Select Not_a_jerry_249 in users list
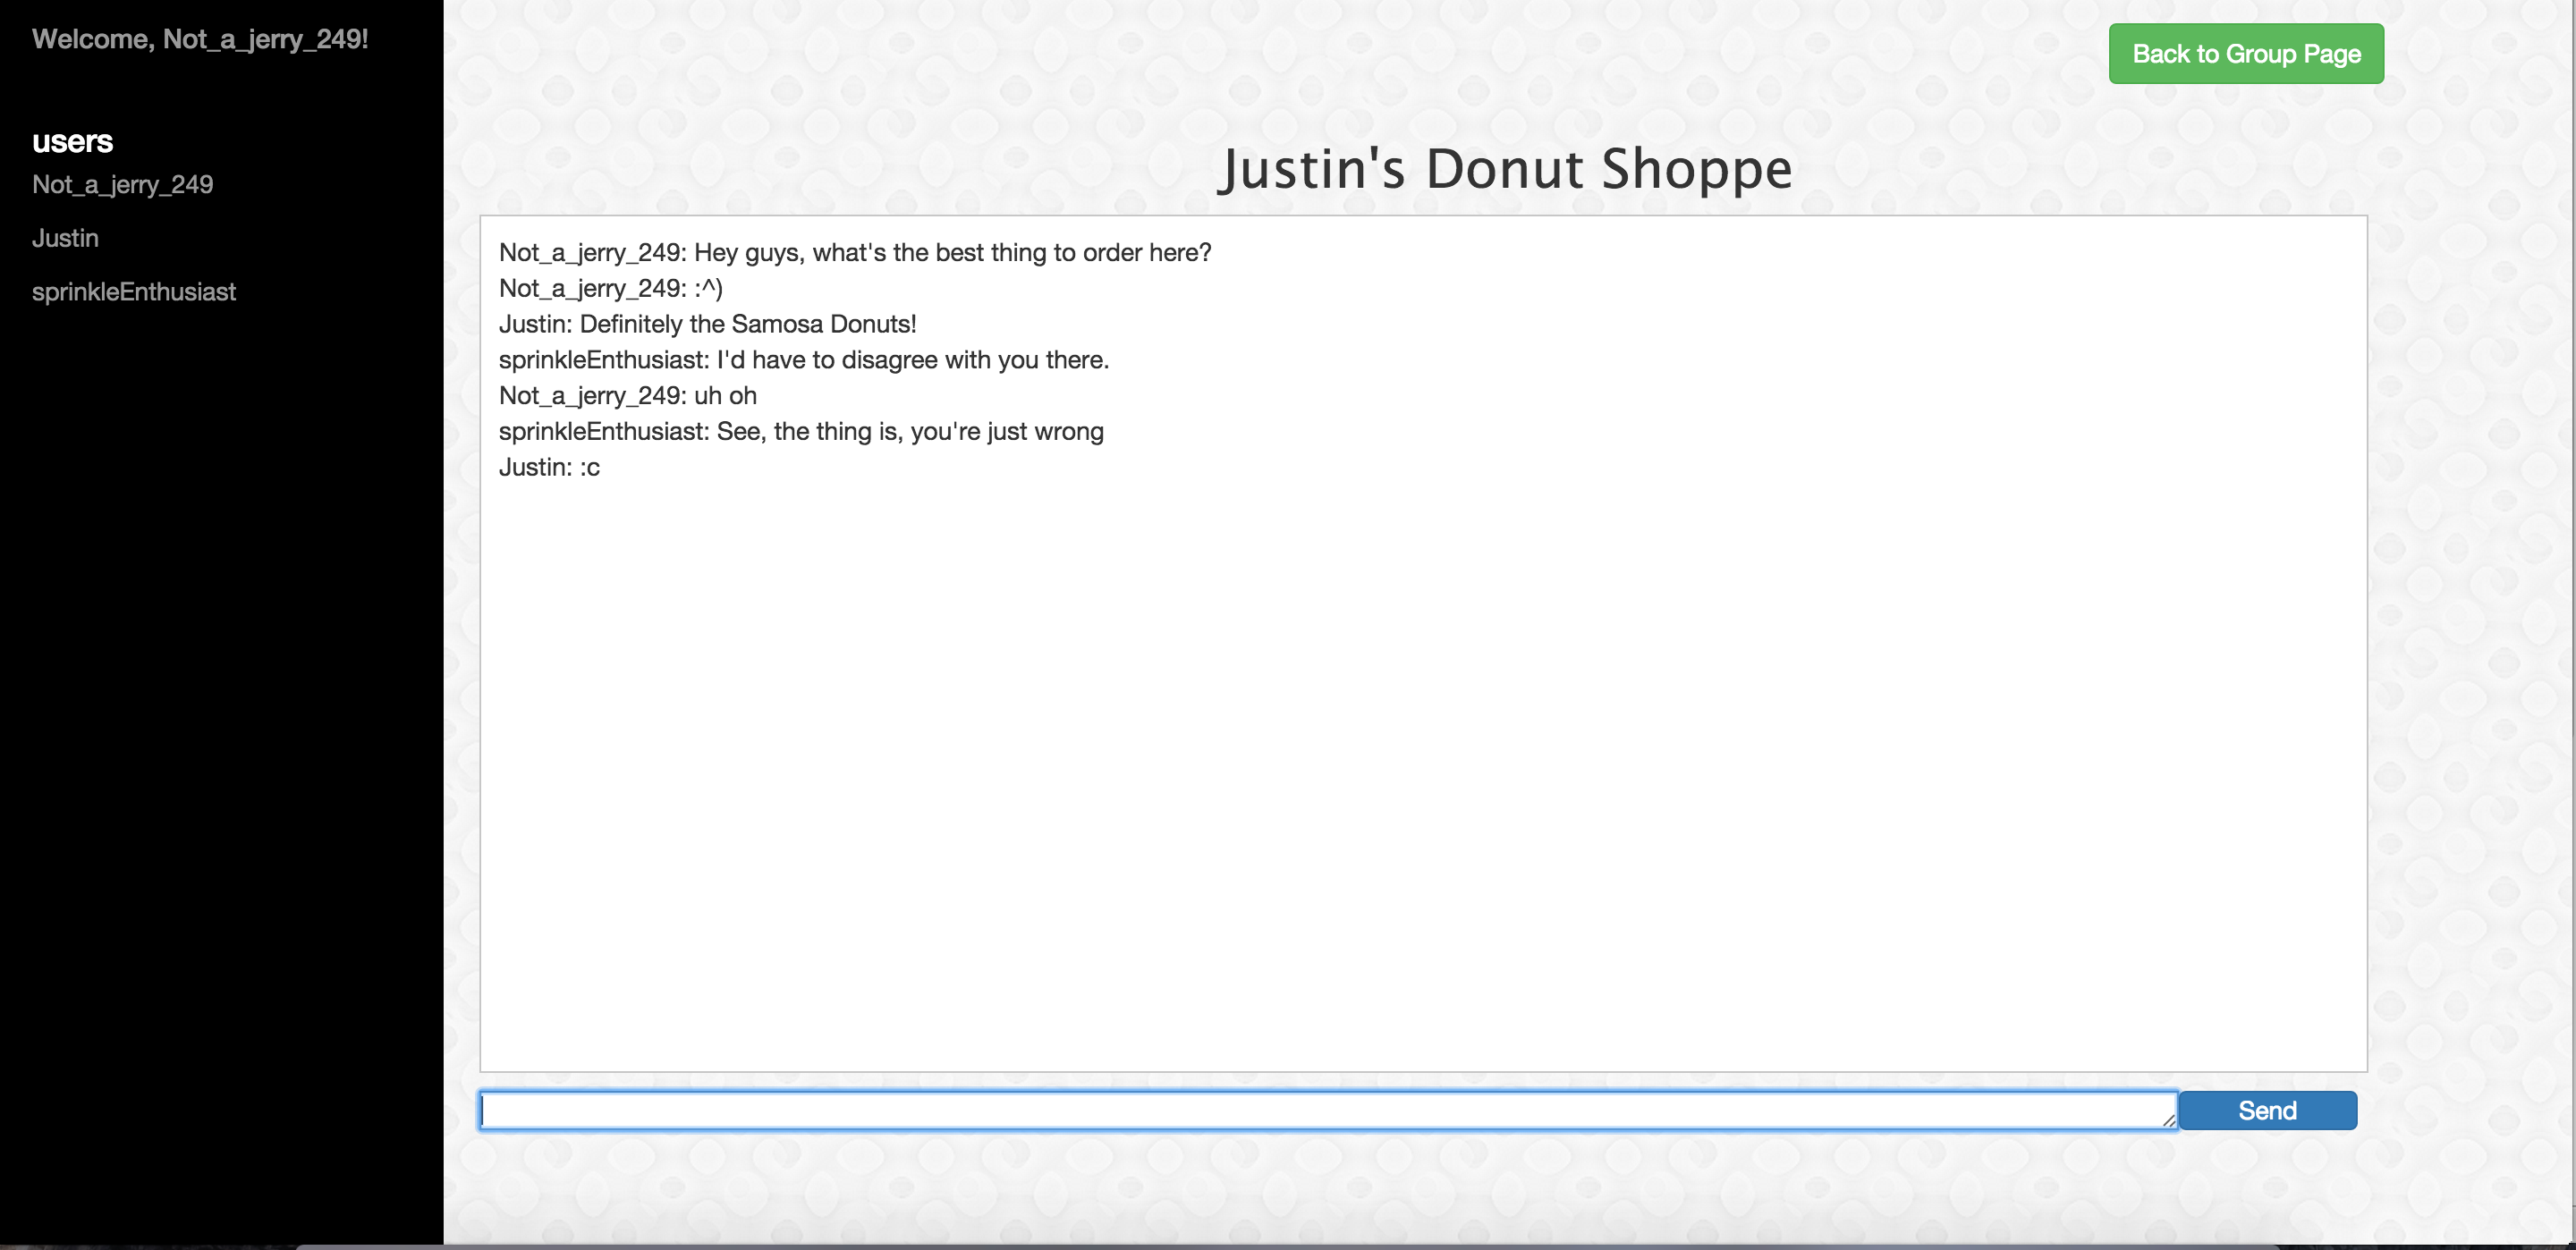Viewport: 2576px width, 1250px height. [x=122, y=185]
